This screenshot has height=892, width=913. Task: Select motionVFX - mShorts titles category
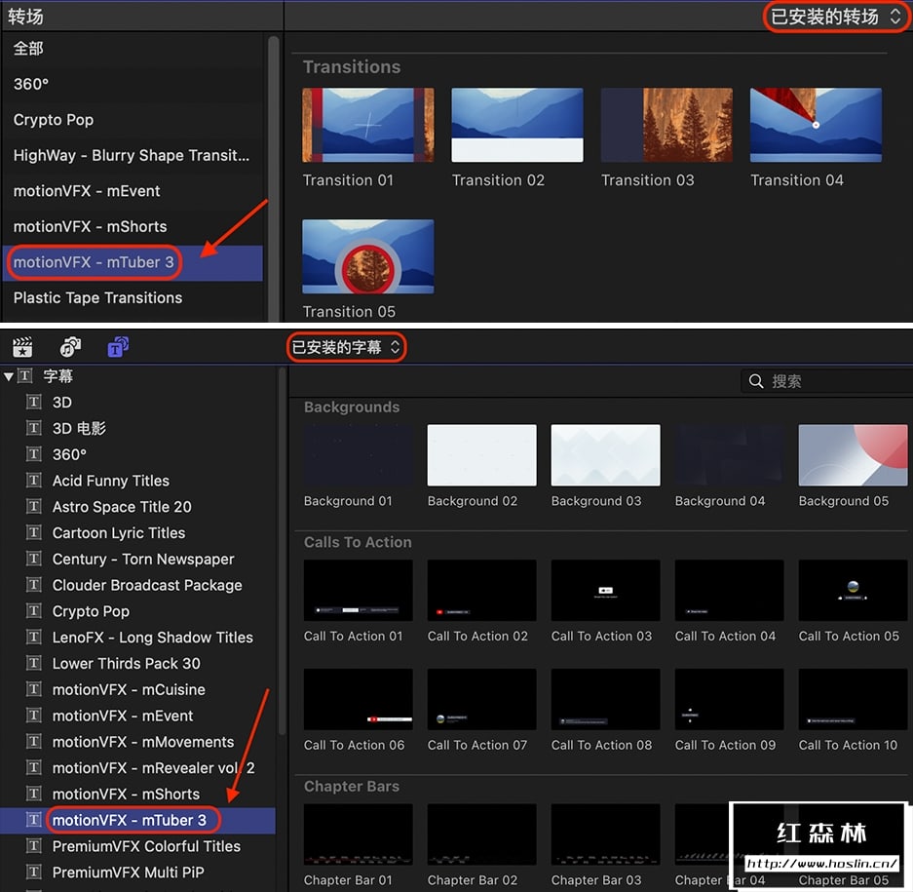(138, 794)
